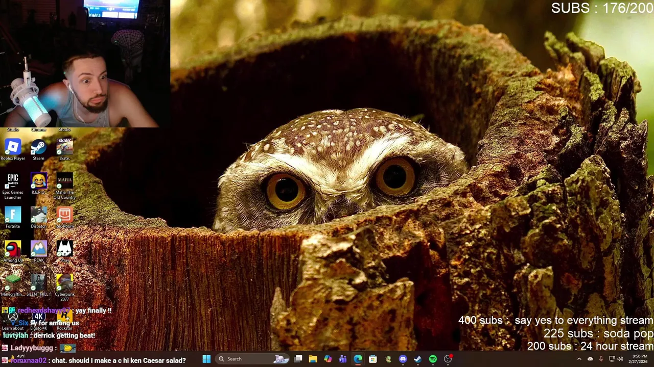
Task: Open OBS Studio from the taskbar
Action: (448, 359)
